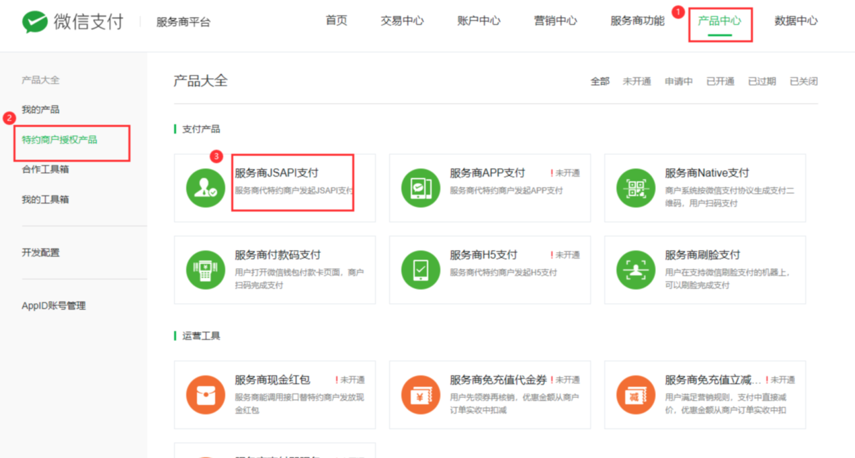The height and width of the screenshot is (458, 855).
Task: Click description 服务商代特约商户发起APP支付
Action: click(506, 191)
